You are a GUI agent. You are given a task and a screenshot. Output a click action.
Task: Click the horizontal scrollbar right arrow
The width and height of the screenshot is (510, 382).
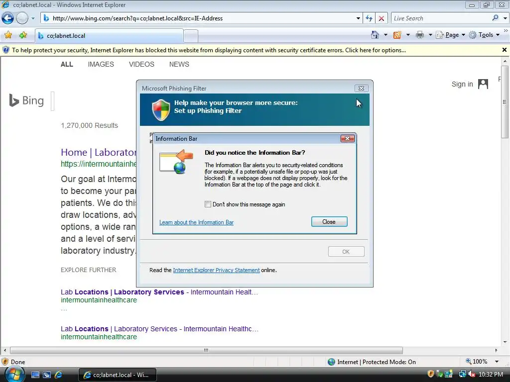[x=496, y=350]
